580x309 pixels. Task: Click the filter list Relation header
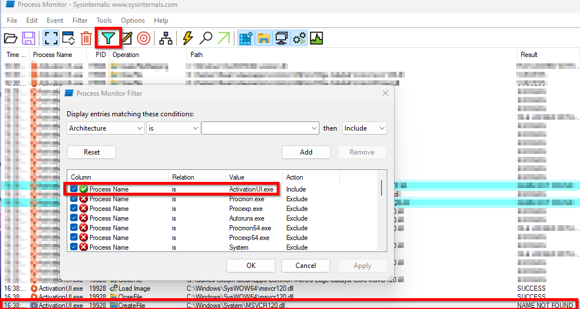tap(183, 177)
